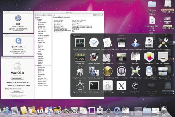Select Graphics/Displays in the hardware list

click(x=43, y=35)
